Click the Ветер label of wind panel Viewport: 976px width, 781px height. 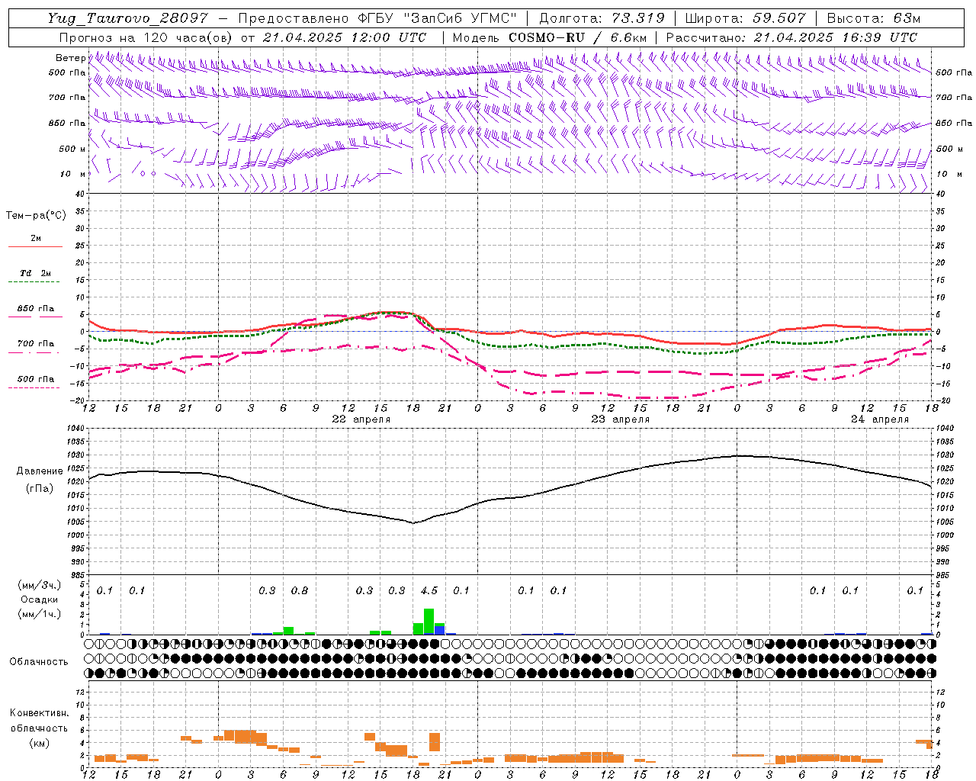pyautogui.click(x=70, y=58)
